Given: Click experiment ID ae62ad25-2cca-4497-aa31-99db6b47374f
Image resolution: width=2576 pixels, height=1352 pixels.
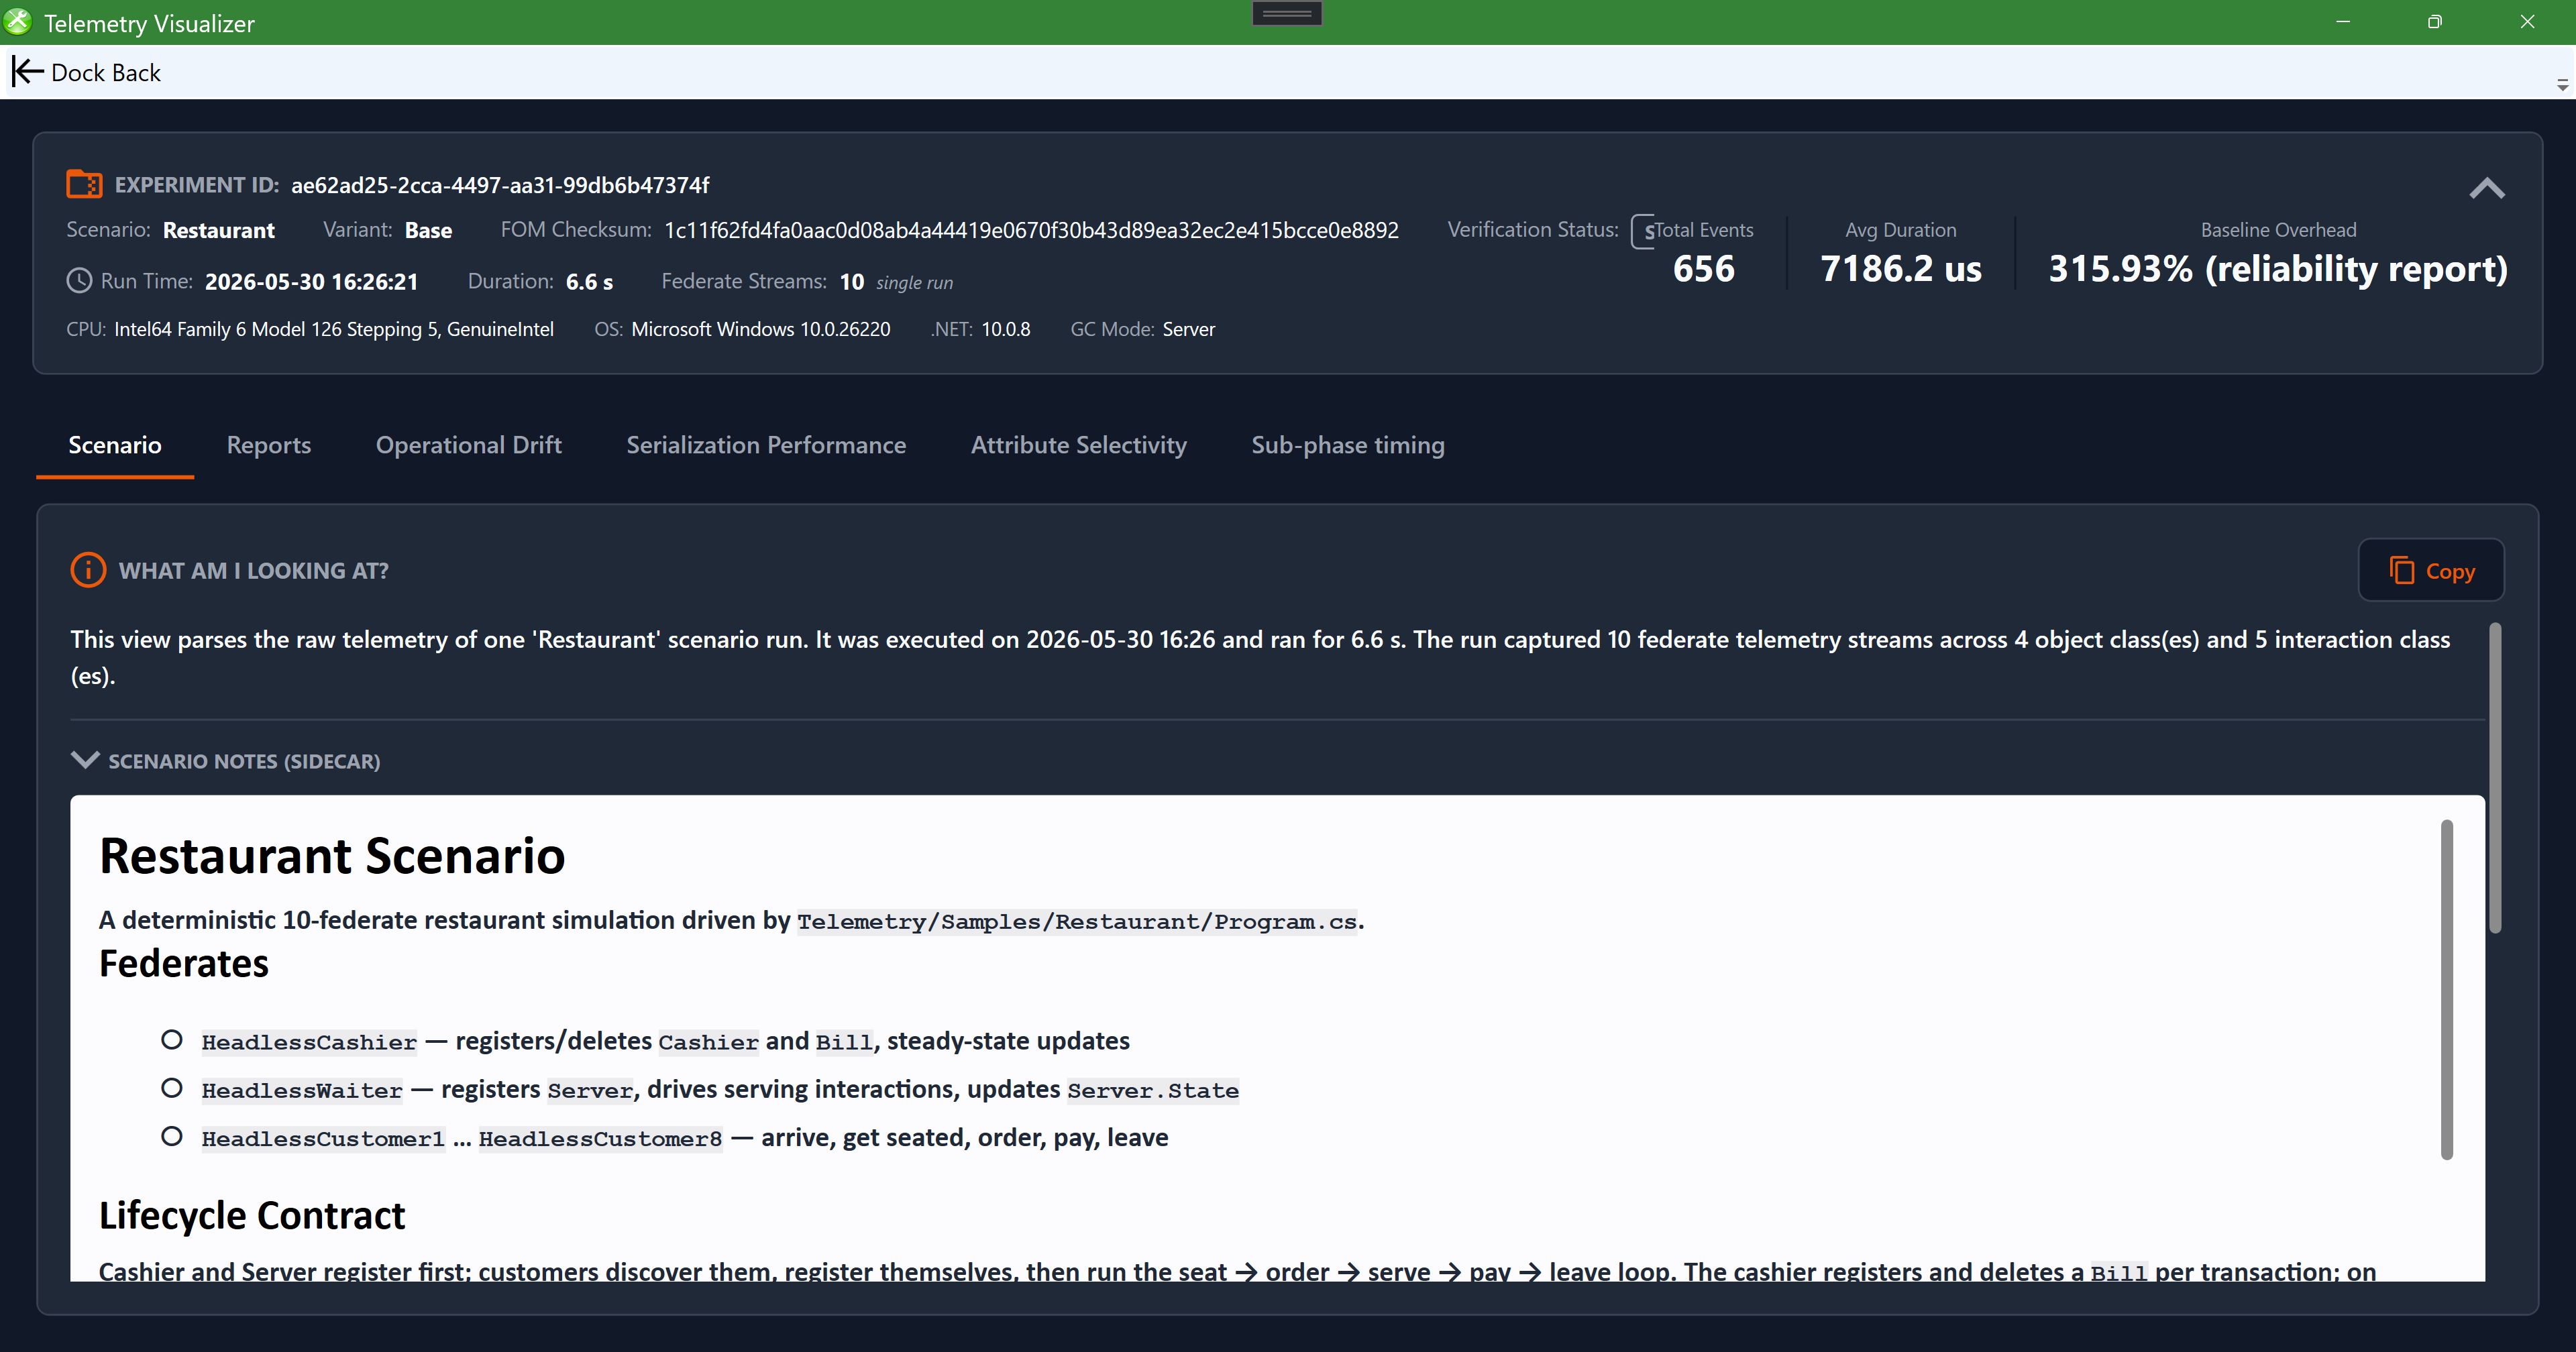Looking at the screenshot, I should [x=500, y=185].
